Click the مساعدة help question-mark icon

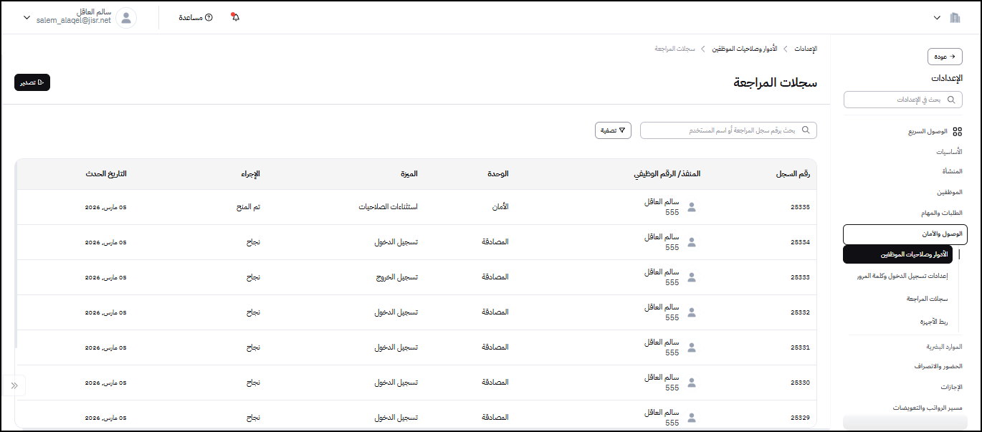pyautogui.click(x=209, y=17)
